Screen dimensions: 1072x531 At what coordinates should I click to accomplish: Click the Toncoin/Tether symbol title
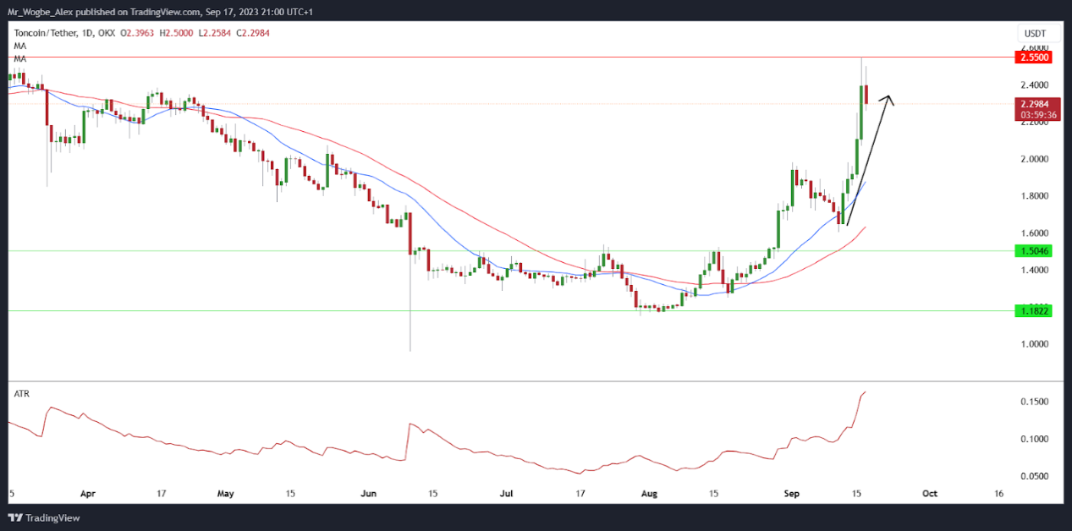click(45, 32)
